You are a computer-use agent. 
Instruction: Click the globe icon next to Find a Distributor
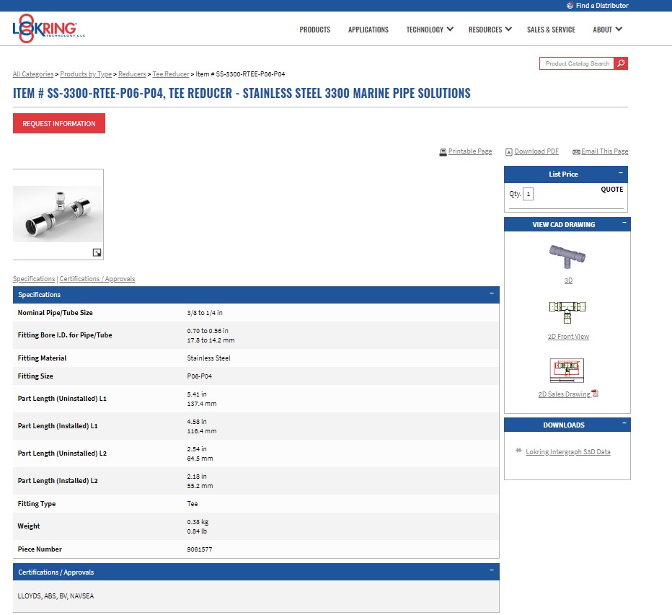pos(570,6)
